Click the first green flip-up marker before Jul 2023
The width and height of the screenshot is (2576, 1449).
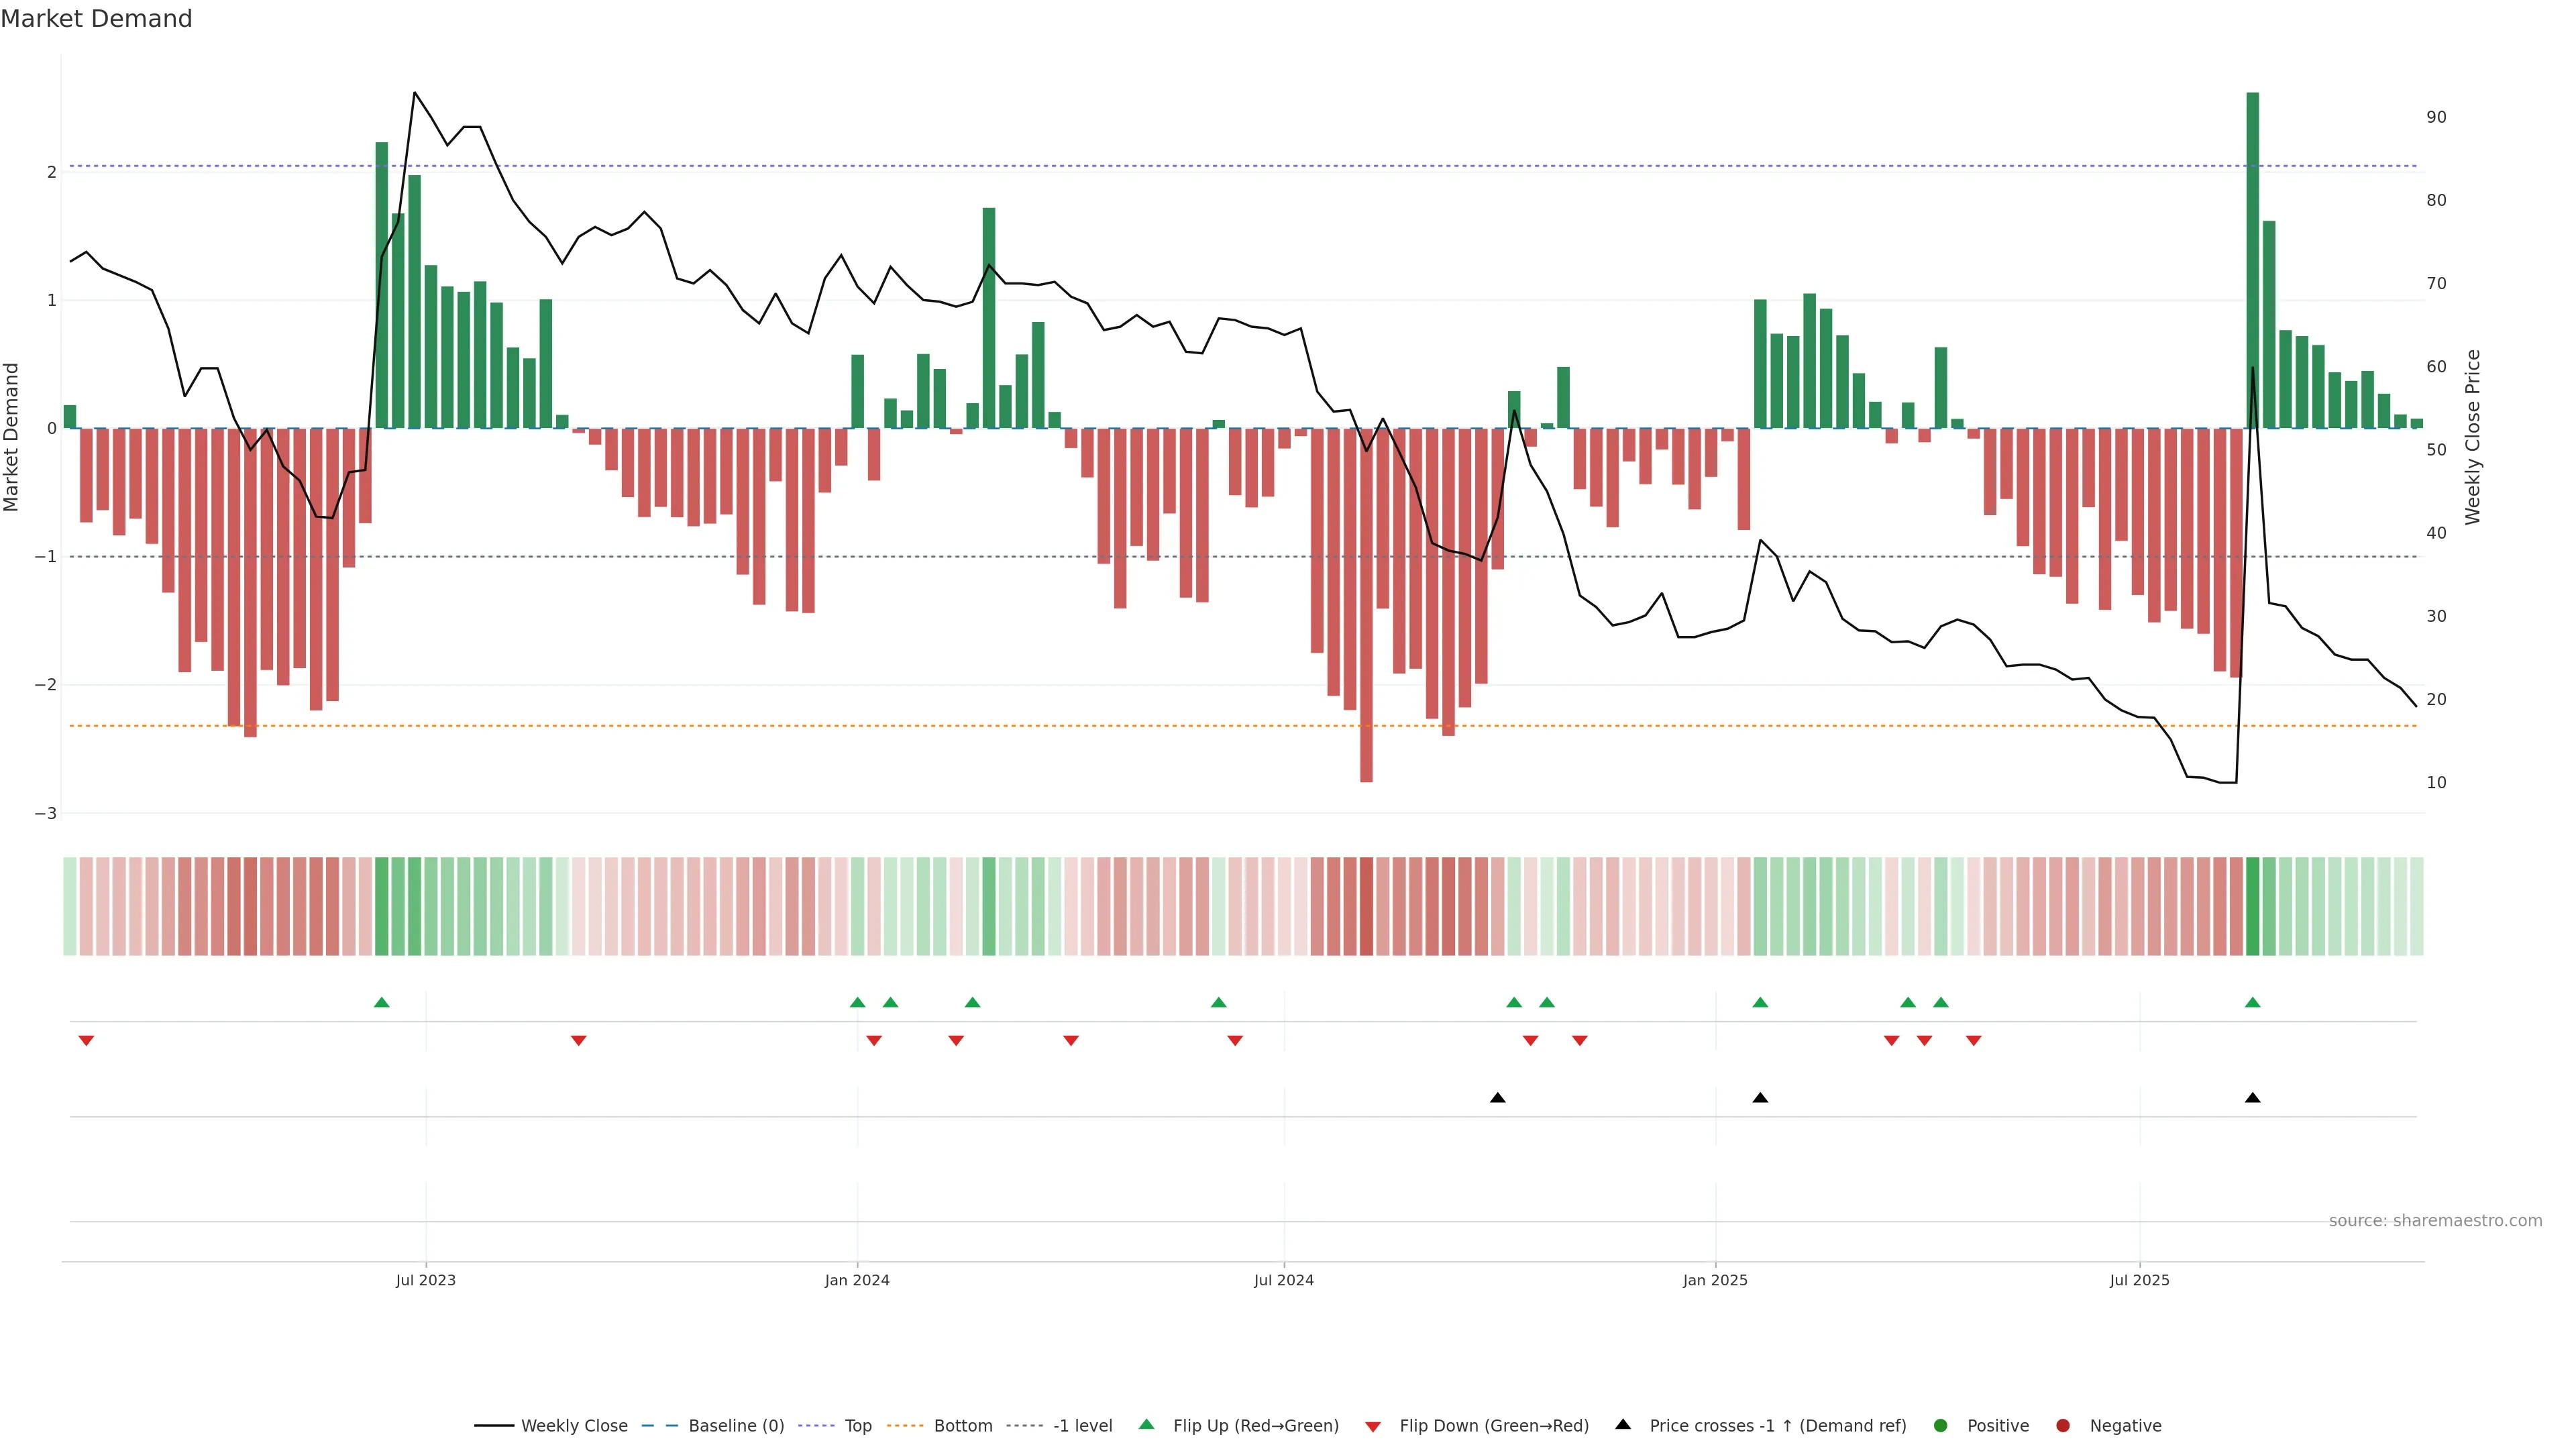click(381, 1002)
